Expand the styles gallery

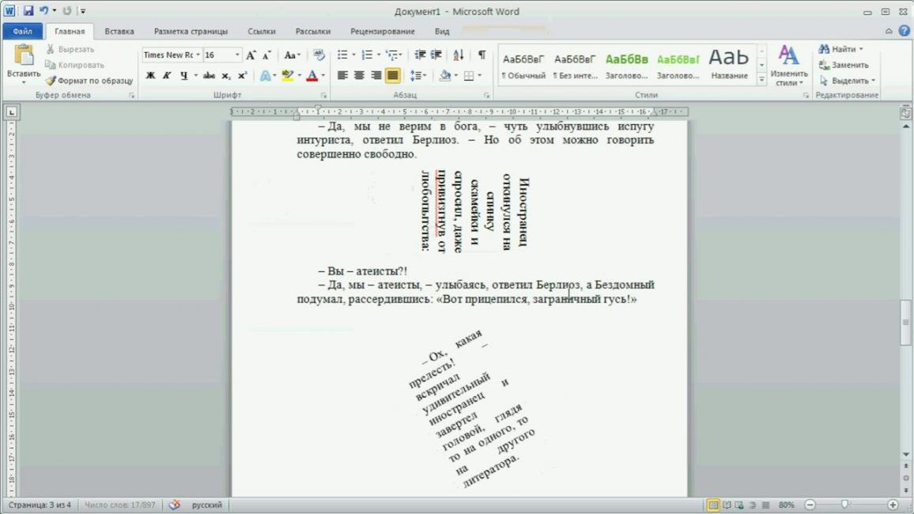[761, 79]
